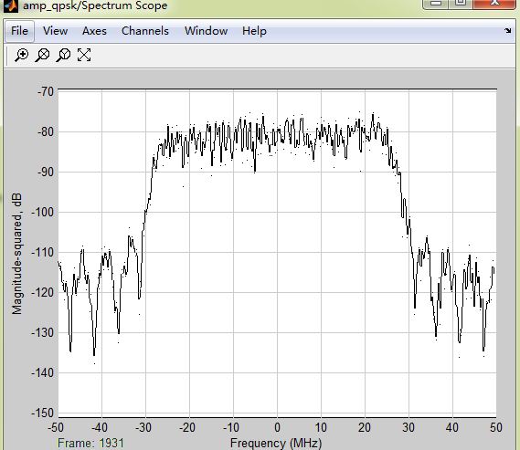The image size is (520, 450).
Task: Click the 0 tick on frequency axis
Action: (x=277, y=427)
